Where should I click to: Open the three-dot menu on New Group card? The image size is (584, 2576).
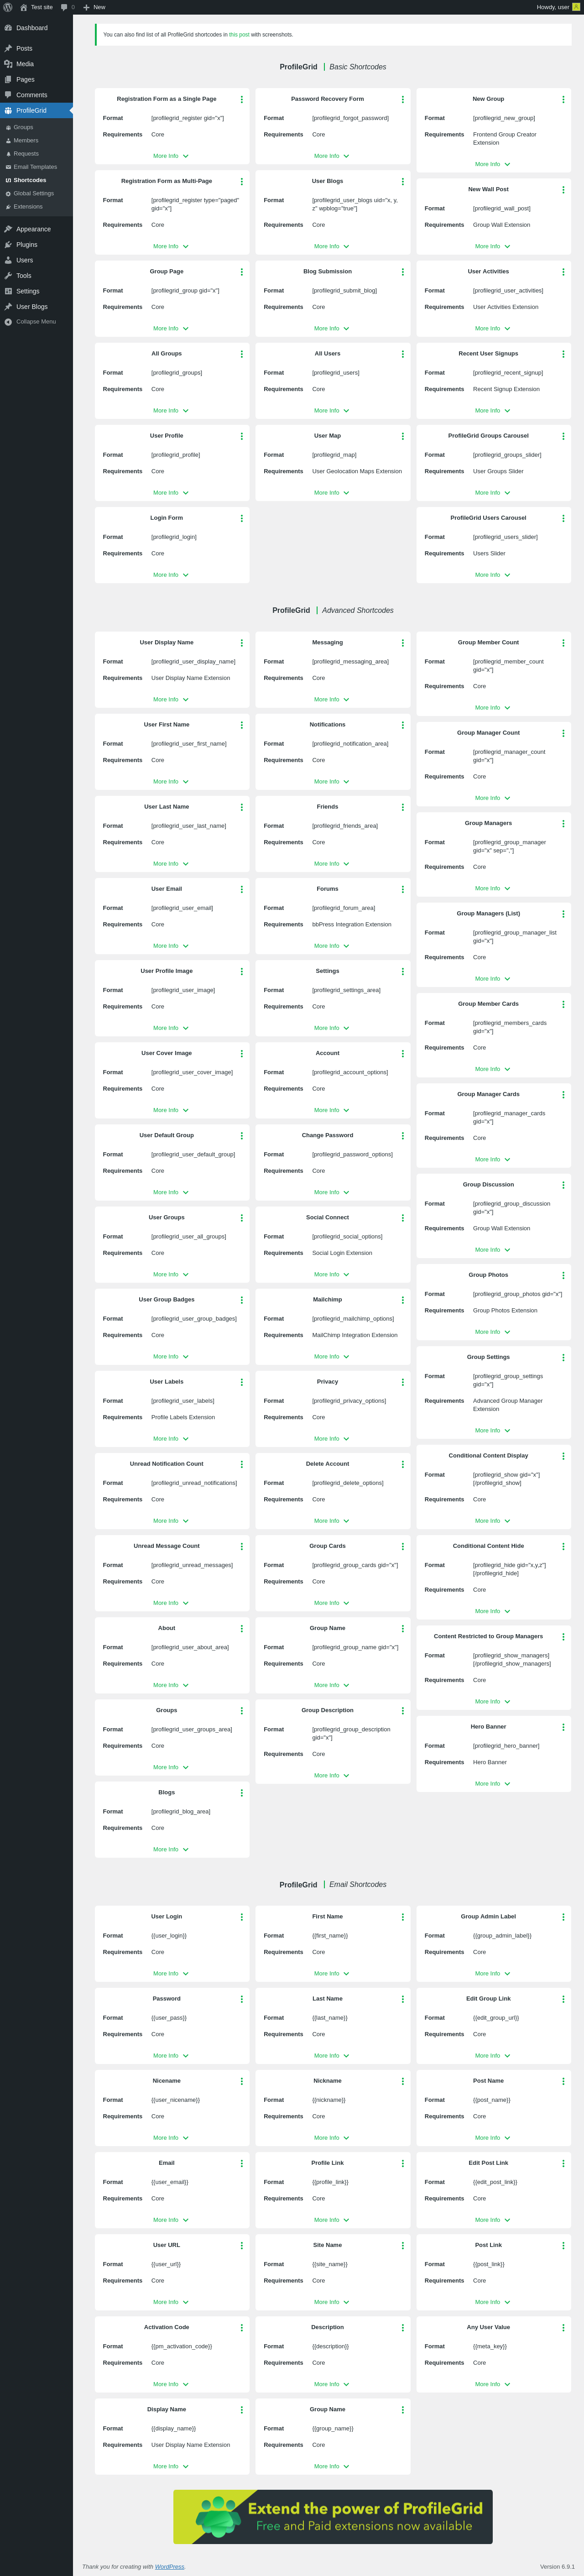563,100
